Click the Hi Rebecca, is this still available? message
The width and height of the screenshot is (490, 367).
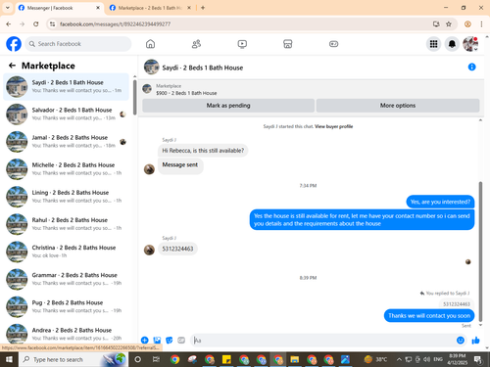tap(203, 151)
